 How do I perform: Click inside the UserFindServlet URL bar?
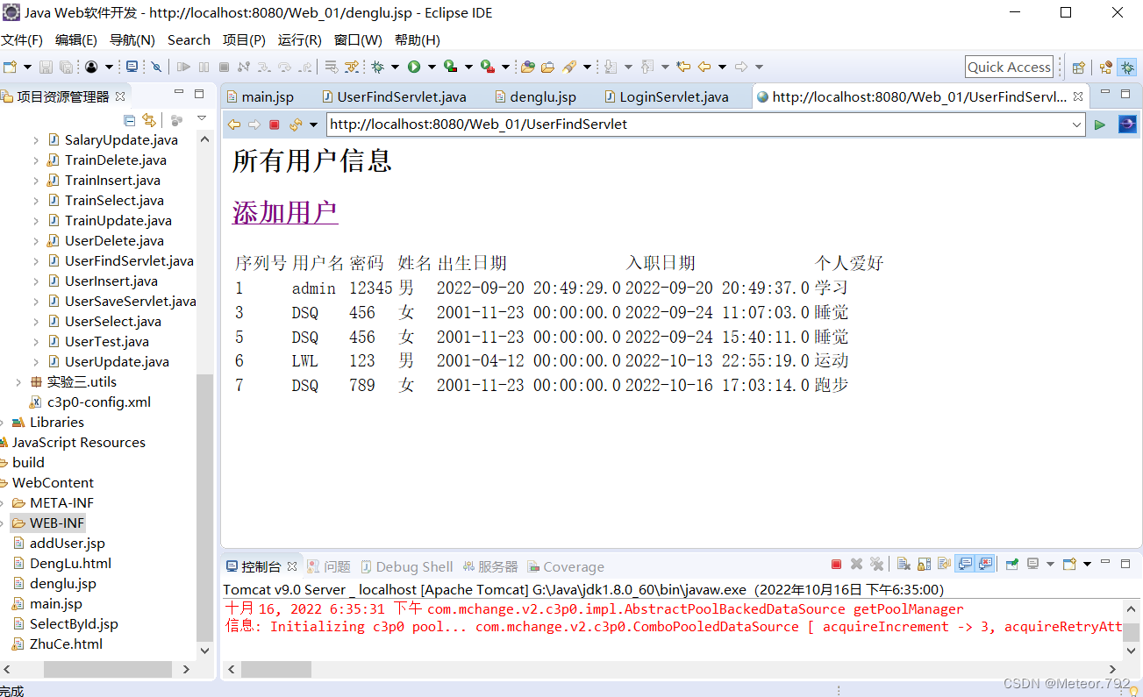(x=614, y=124)
